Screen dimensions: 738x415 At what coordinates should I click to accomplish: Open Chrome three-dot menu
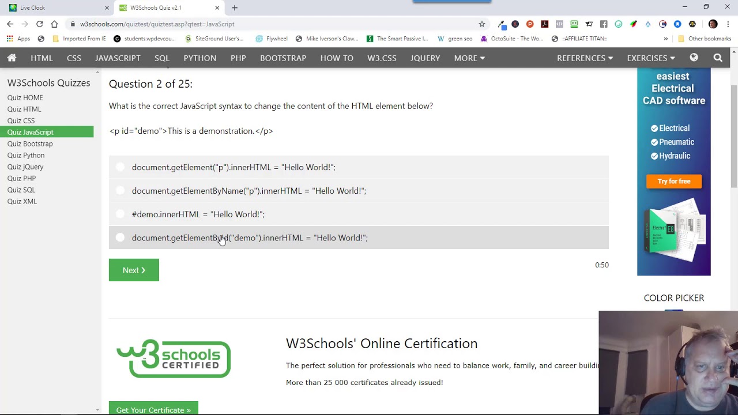click(728, 24)
